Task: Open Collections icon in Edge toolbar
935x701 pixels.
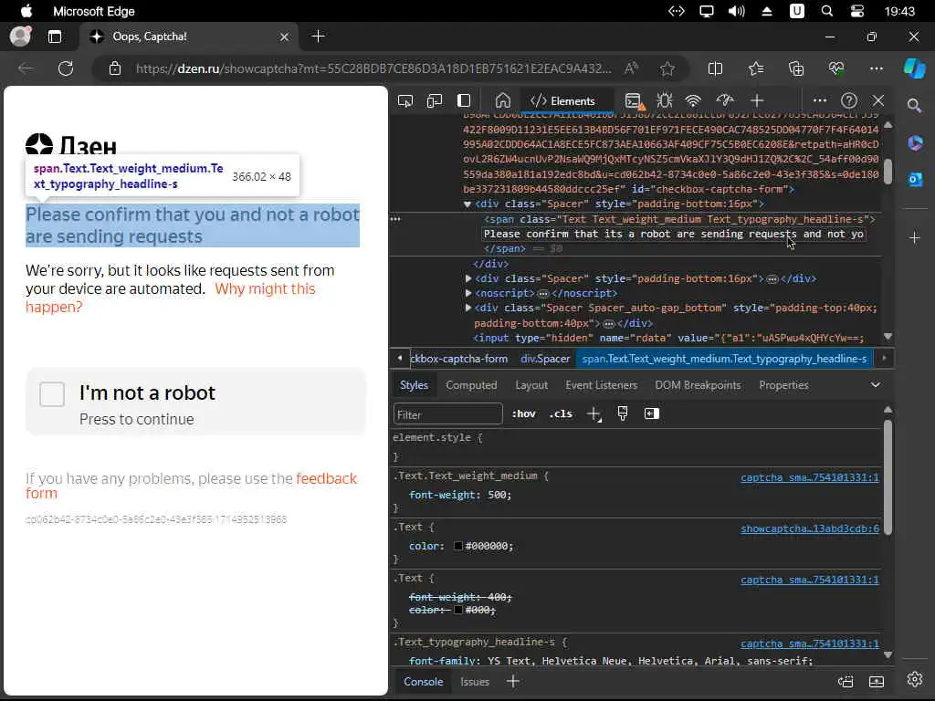Action: pos(796,69)
